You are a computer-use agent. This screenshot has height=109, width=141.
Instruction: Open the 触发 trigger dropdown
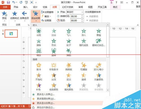coord(46,16)
